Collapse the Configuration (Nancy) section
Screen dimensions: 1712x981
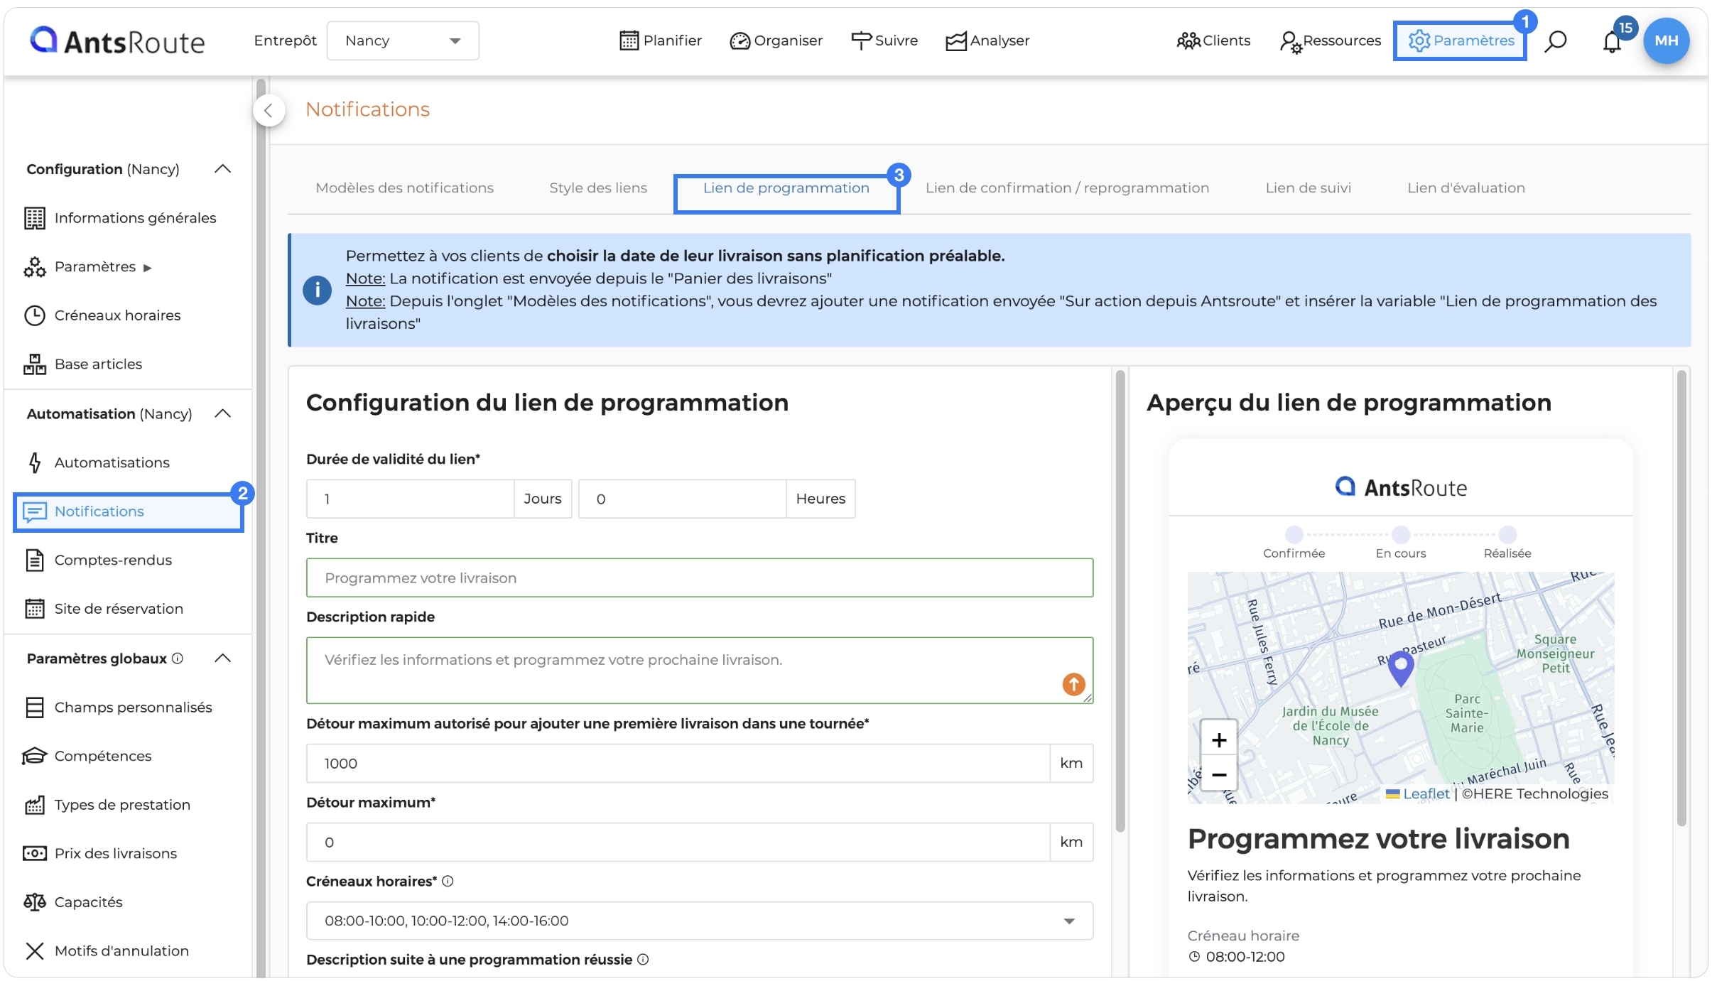223,169
